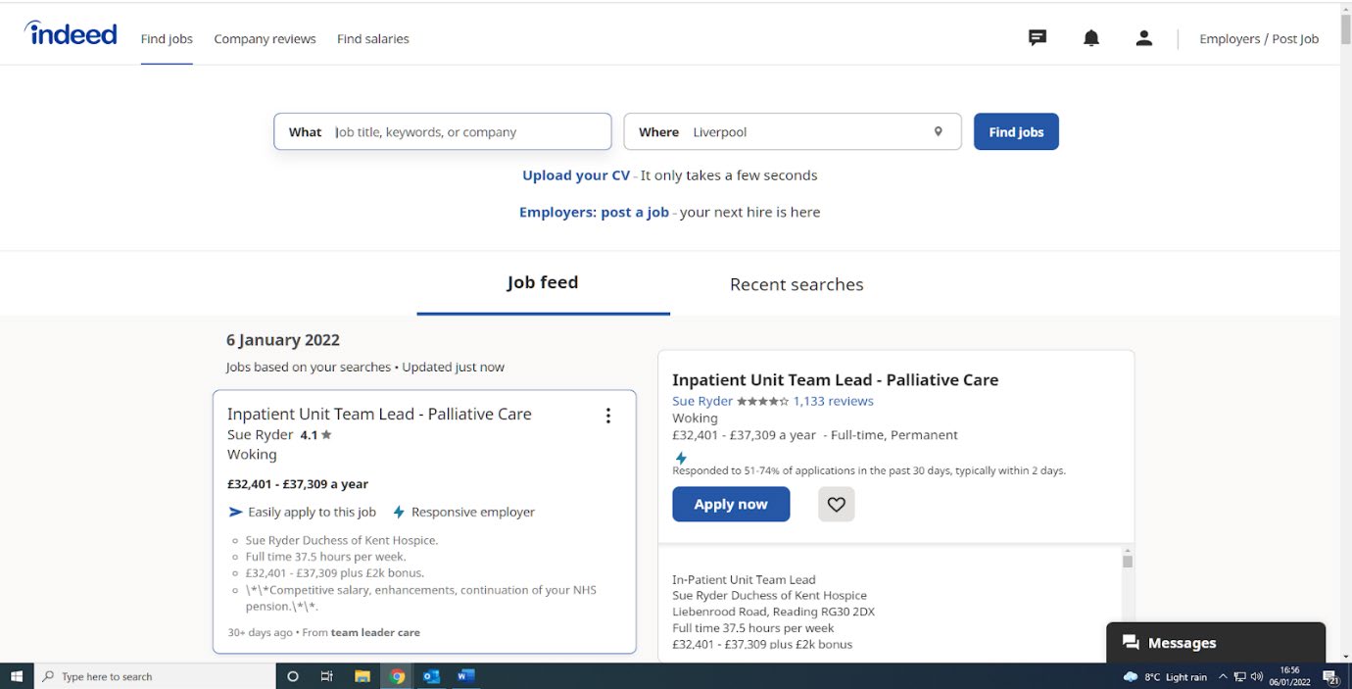1352x689 pixels.
Task: Open Microsoft Word from the taskbar
Action: [465, 676]
